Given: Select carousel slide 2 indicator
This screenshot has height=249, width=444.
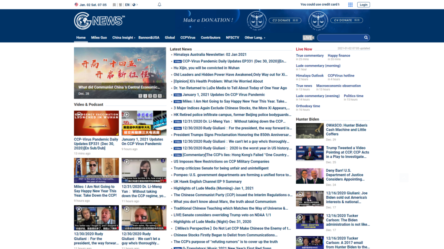Looking at the screenshot, I should click(145, 96).
